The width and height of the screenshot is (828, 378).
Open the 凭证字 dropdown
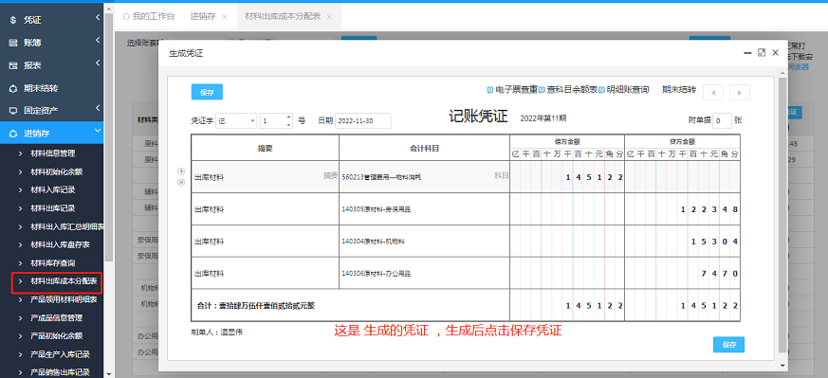[x=236, y=120]
